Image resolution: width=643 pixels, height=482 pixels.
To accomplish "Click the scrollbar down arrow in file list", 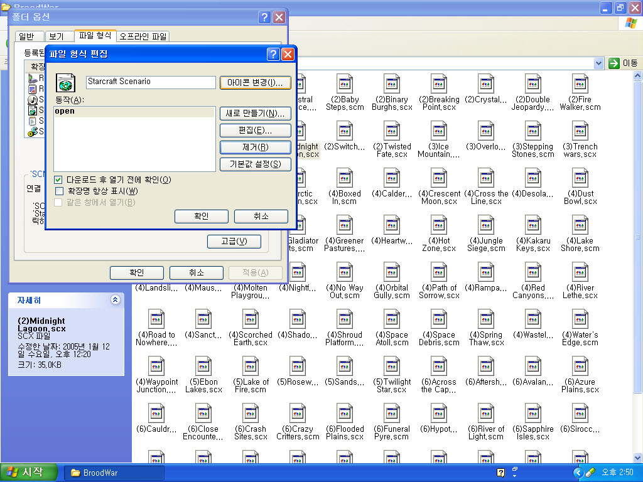I will tap(638, 458).
